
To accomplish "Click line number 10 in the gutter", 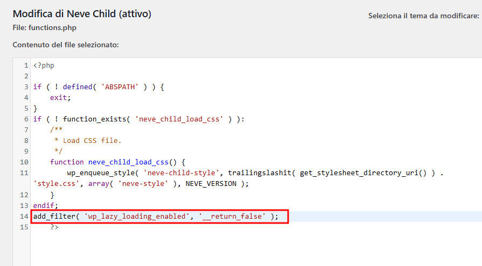I will 24,162.
